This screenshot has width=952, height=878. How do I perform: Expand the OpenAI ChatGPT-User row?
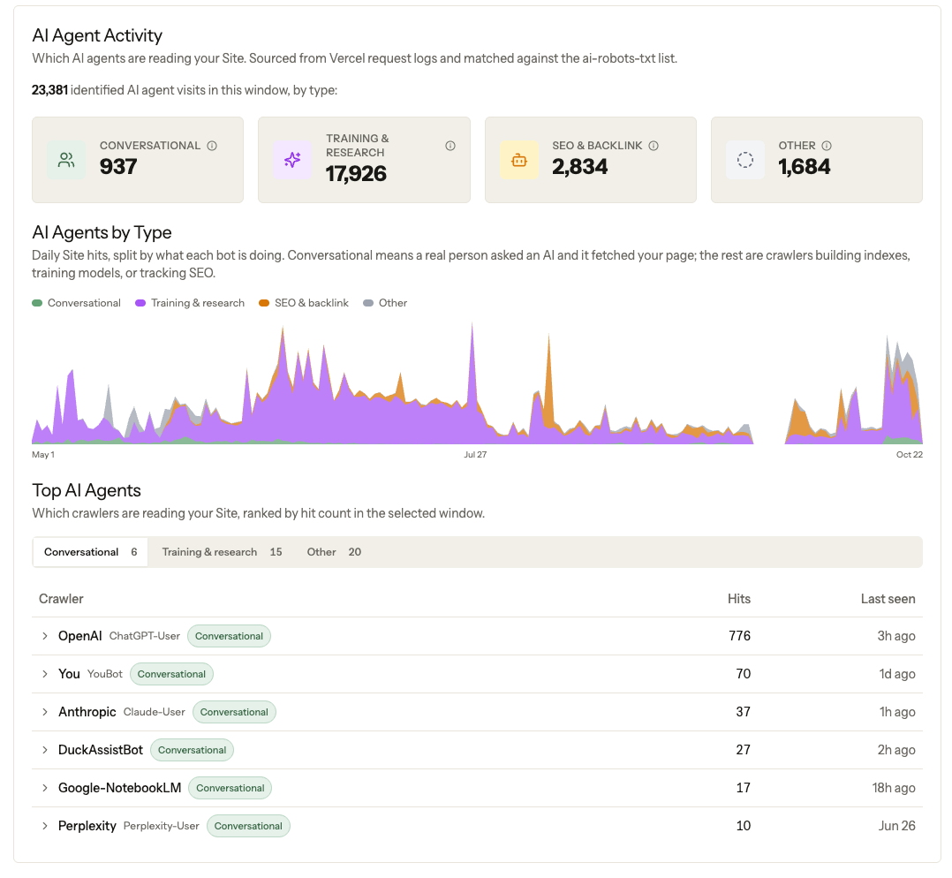coord(45,636)
